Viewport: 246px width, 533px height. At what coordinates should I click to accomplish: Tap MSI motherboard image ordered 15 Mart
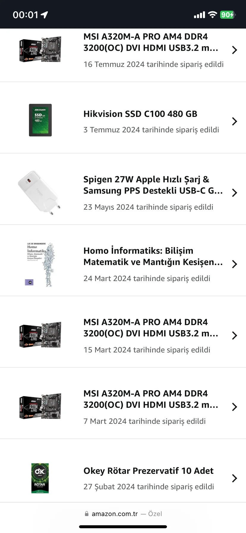click(40, 335)
